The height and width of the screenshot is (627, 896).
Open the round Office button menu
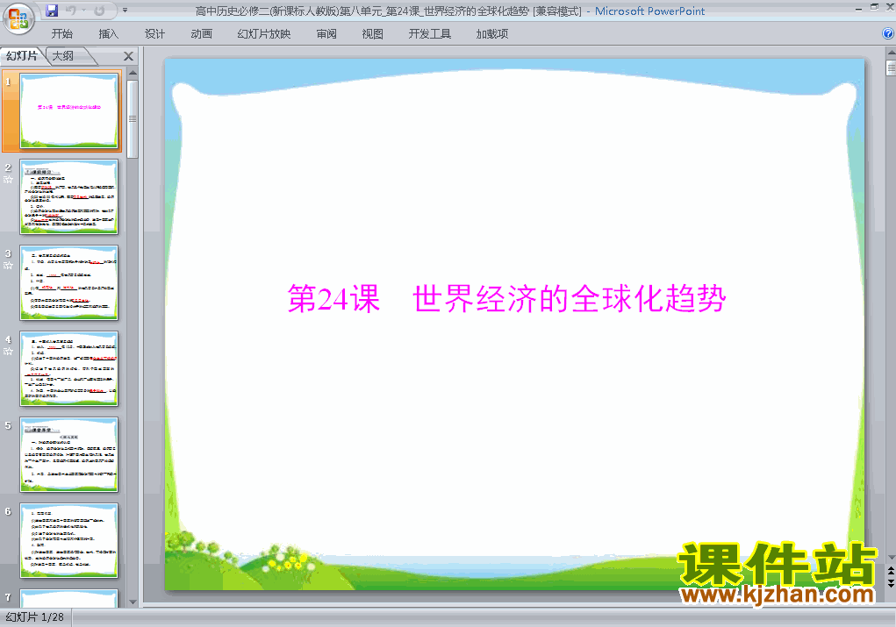click(18, 18)
